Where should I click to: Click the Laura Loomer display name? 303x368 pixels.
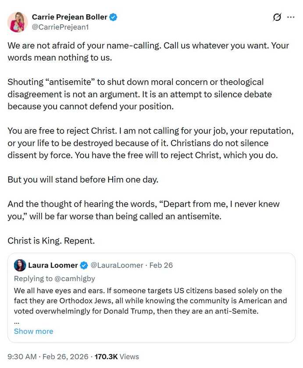click(53, 265)
